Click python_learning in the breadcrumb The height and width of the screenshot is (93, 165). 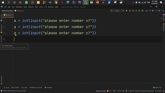click(x=7, y=11)
